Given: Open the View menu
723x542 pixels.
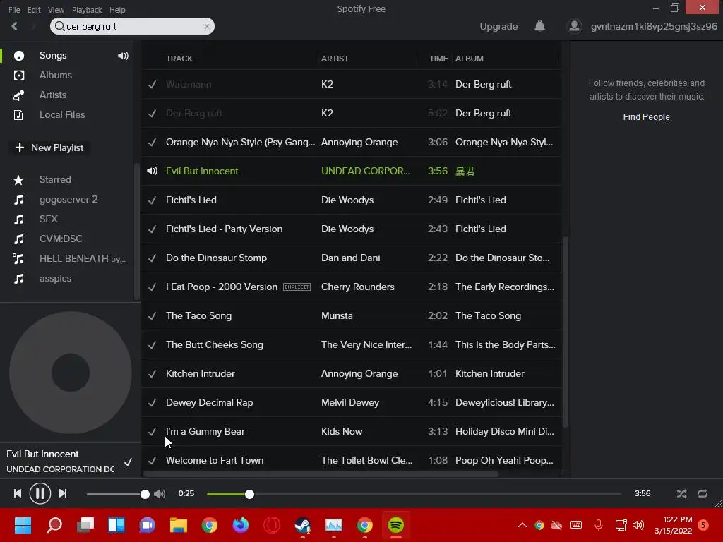Looking at the screenshot, I should click(56, 10).
